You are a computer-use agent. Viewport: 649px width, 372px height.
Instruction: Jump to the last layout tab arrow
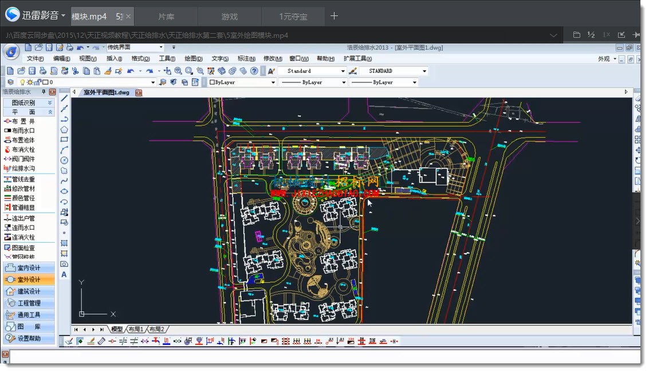click(x=102, y=330)
